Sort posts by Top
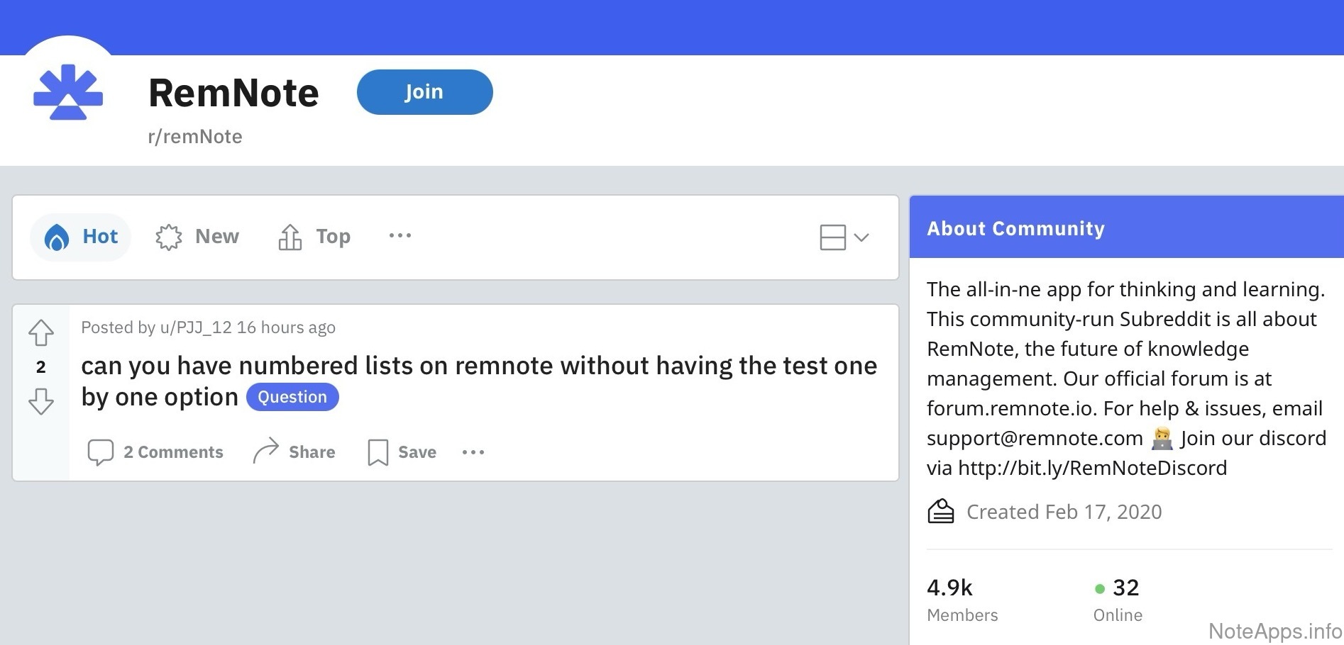 pos(314,237)
